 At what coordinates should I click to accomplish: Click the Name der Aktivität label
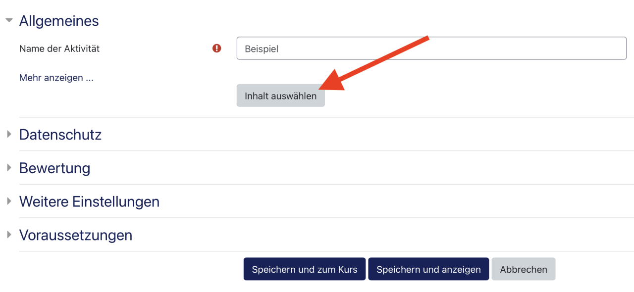[x=59, y=49]
